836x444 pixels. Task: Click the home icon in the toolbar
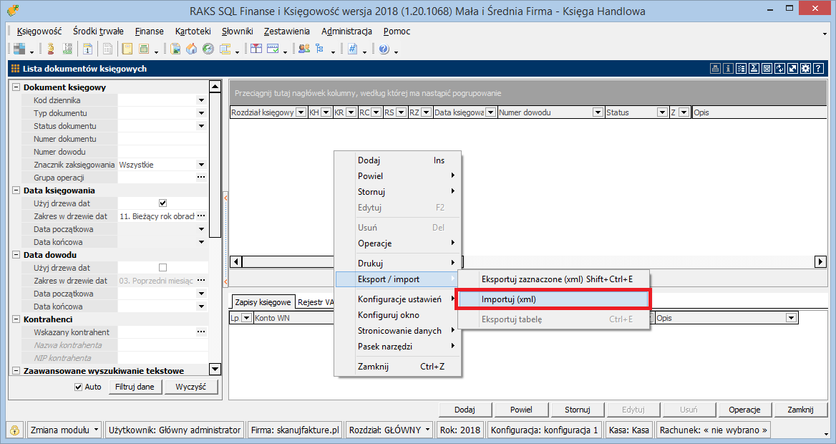click(x=191, y=49)
